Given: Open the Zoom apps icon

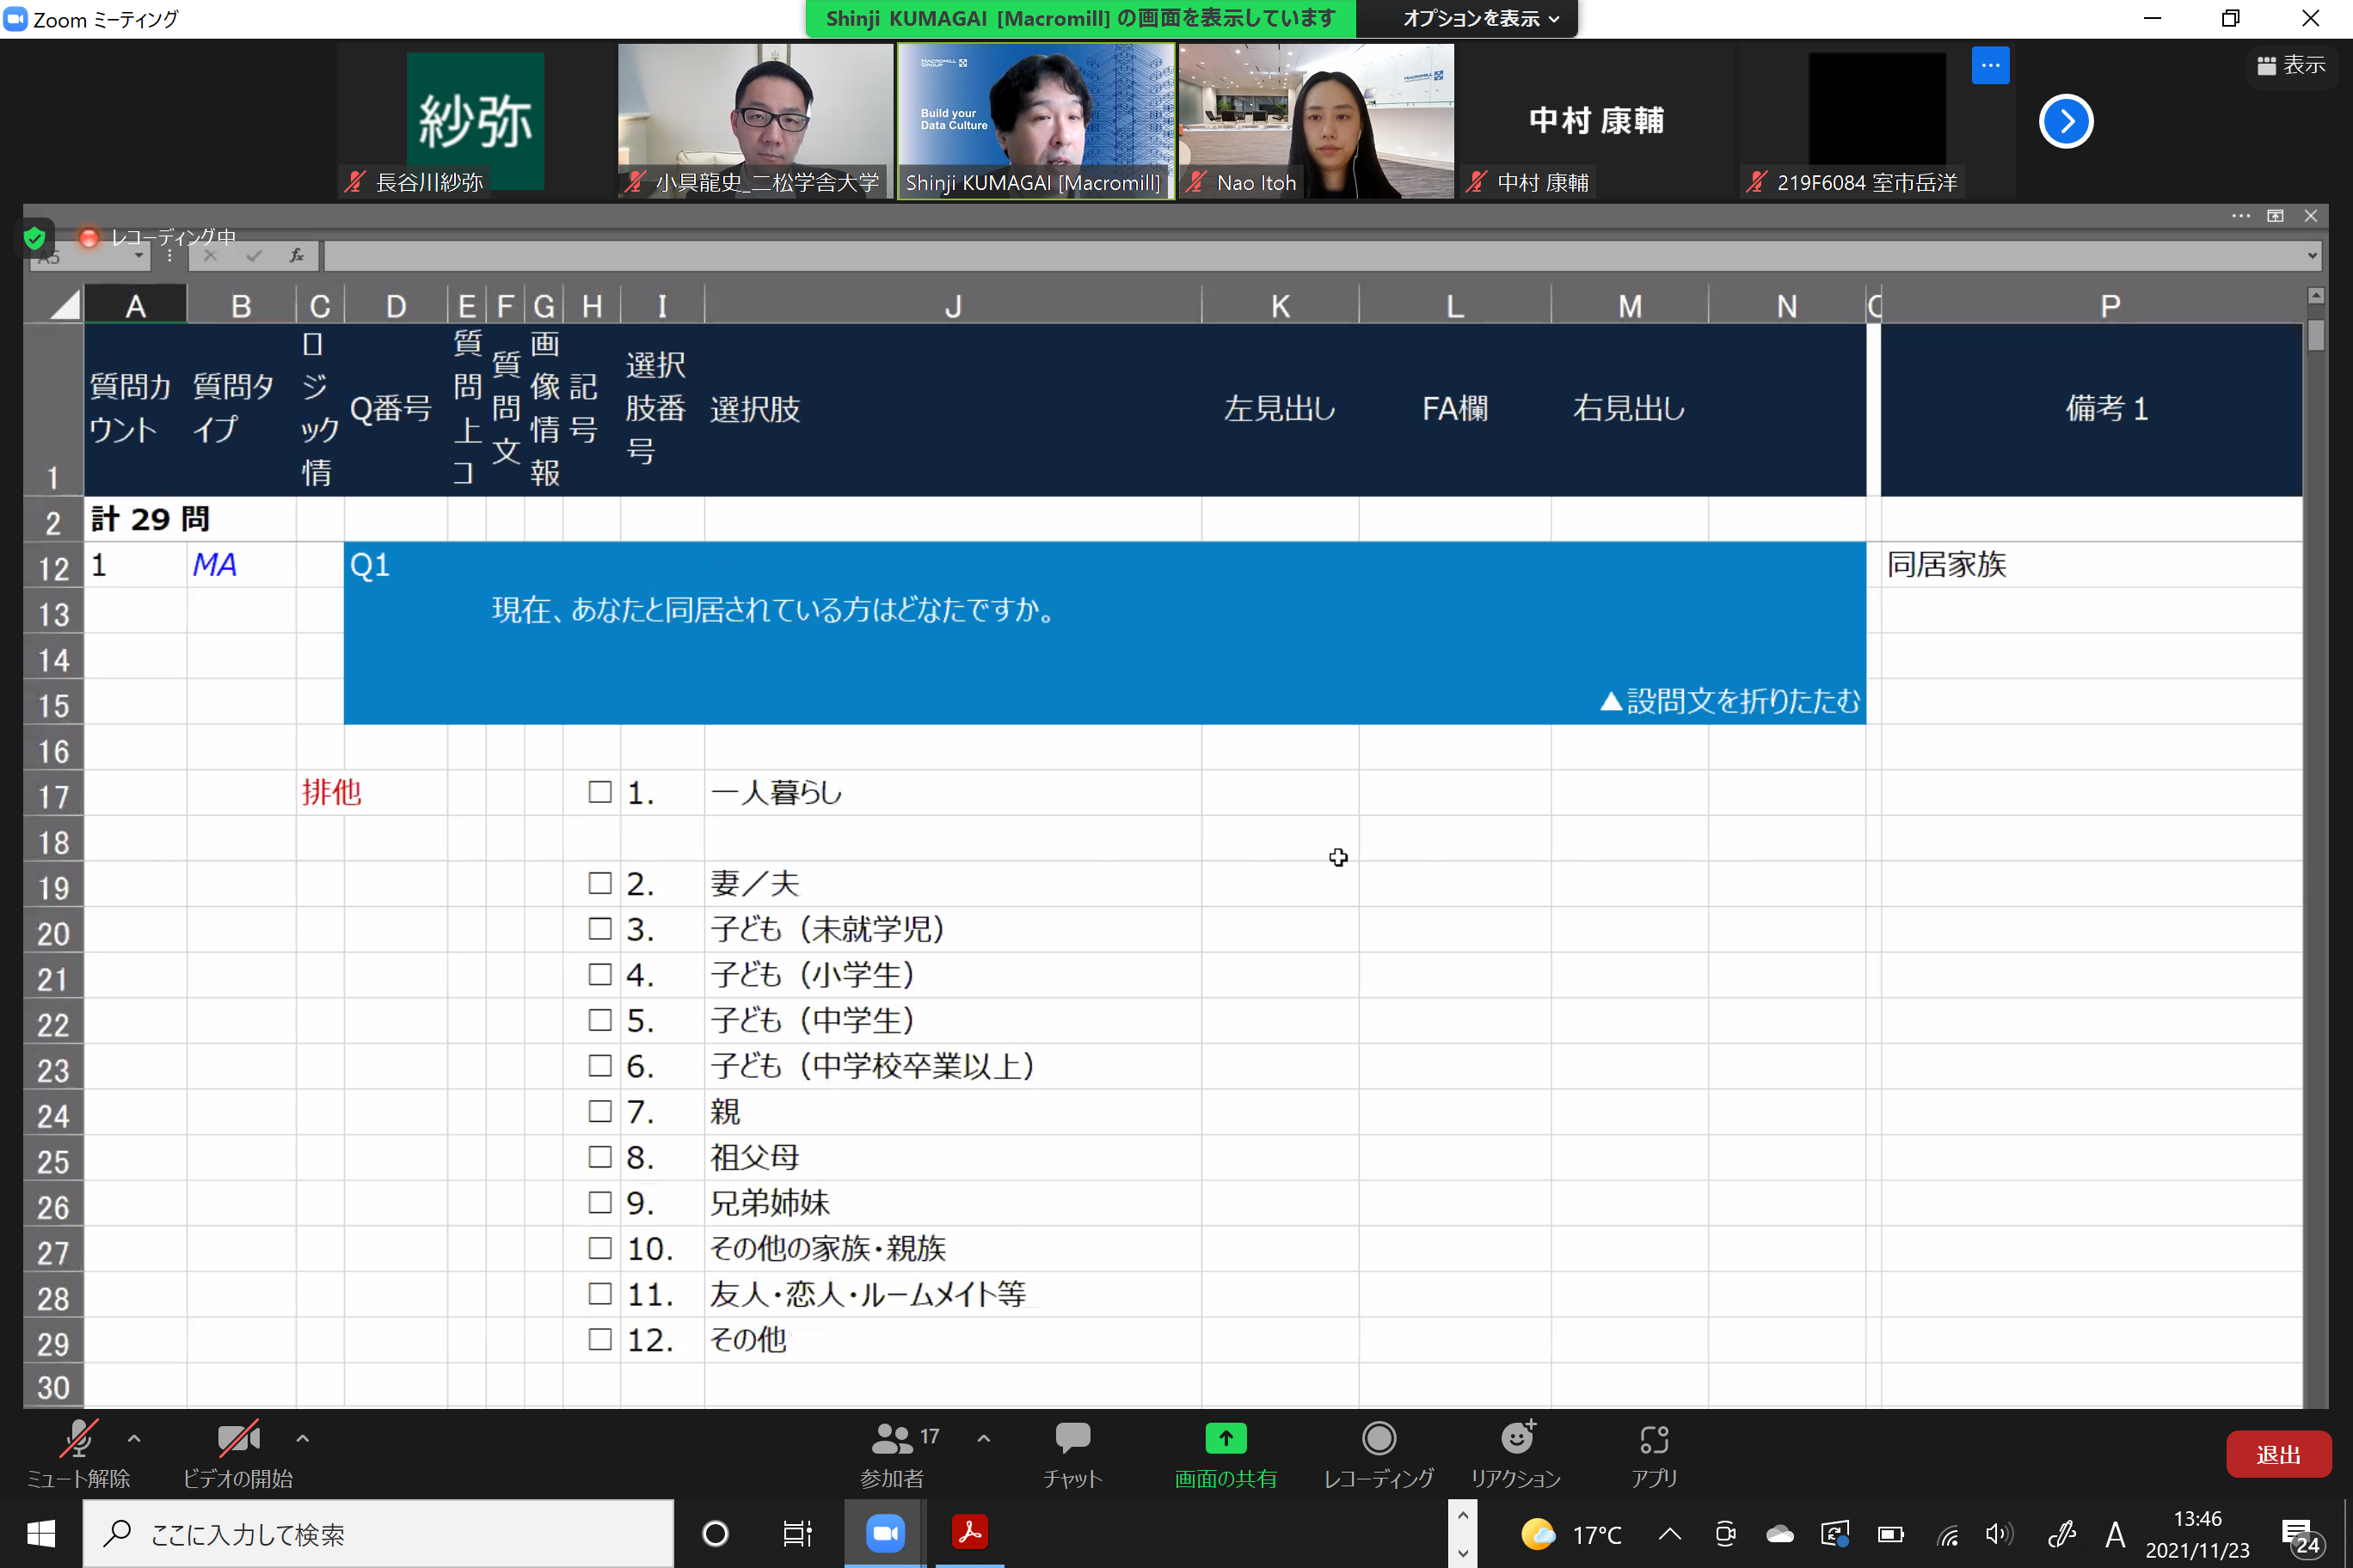Looking at the screenshot, I should (x=1654, y=1439).
